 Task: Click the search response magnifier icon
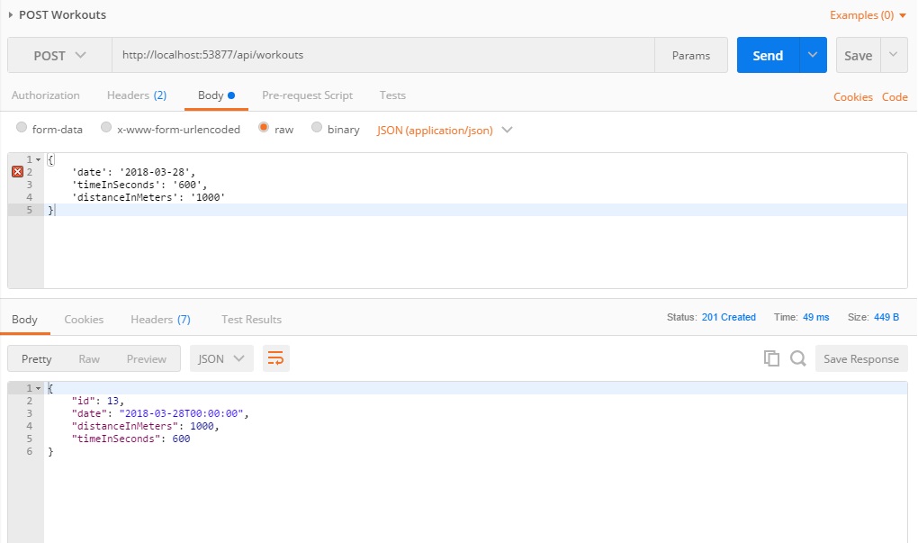797,358
